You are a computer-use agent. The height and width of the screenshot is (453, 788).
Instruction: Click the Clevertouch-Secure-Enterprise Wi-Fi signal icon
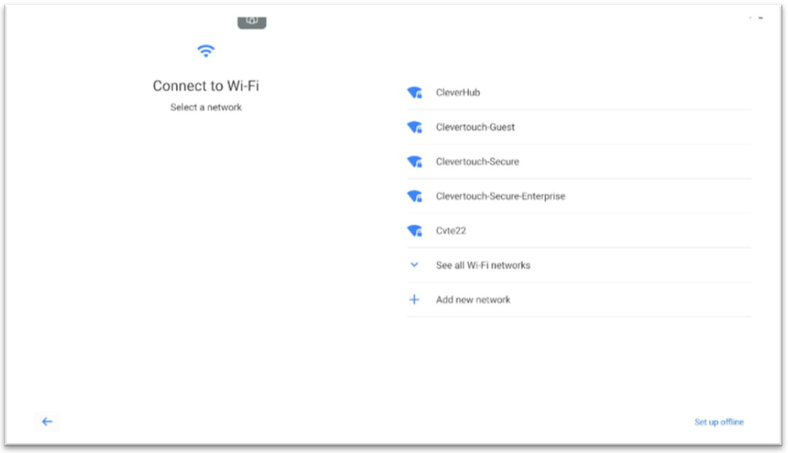pos(415,196)
